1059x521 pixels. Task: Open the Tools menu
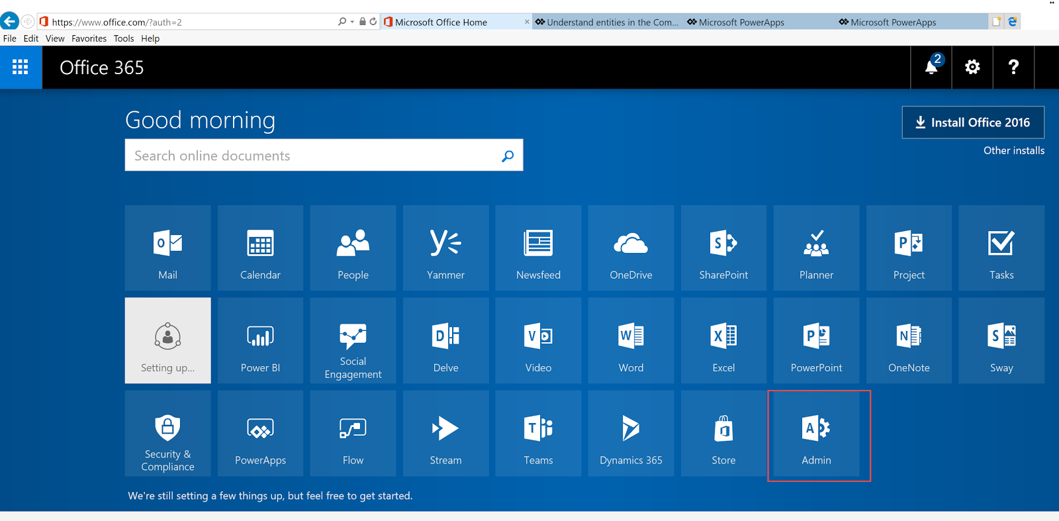coord(124,38)
